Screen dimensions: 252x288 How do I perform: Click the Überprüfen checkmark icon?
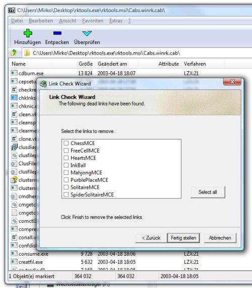click(87, 33)
